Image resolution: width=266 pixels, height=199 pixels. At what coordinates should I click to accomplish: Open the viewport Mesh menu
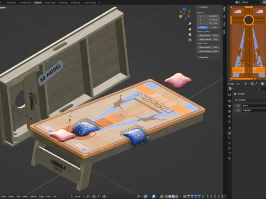(25, 196)
